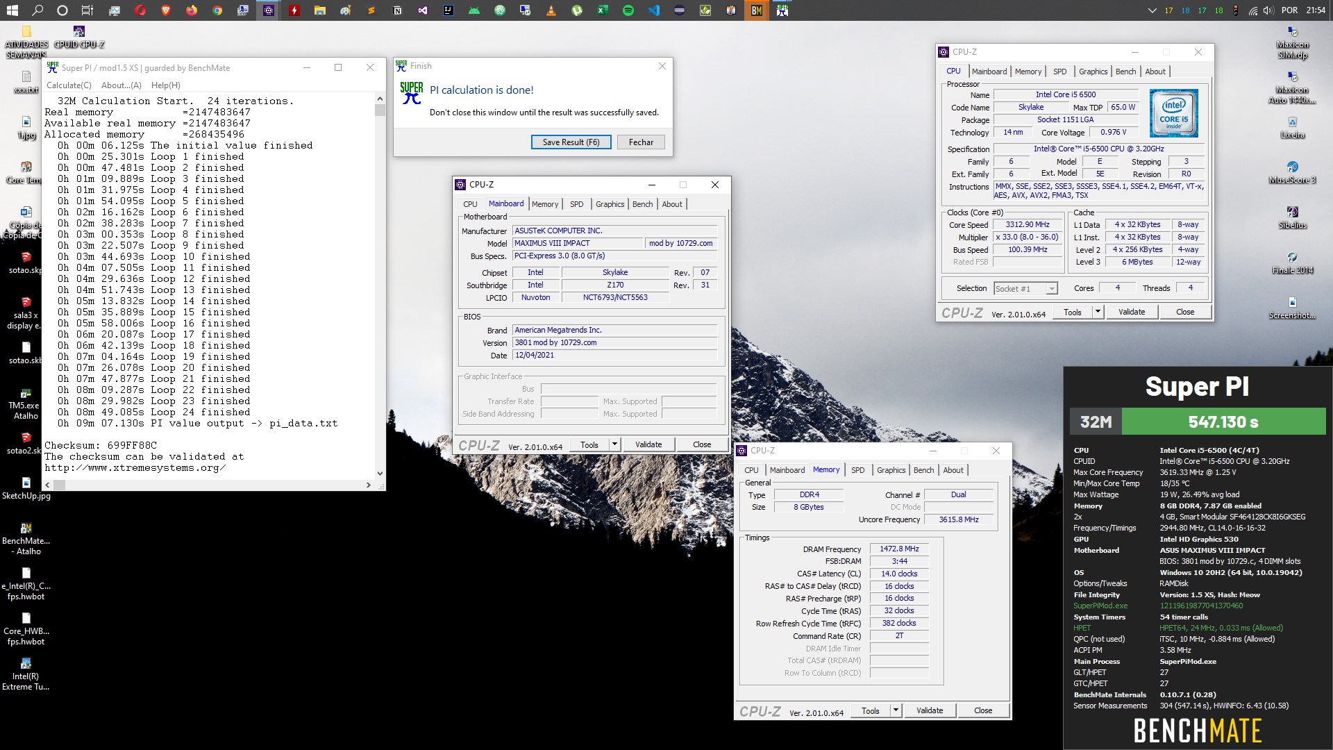Select Sibelius desktop icon
The width and height of the screenshot is (1333, 750).
(x=1292, y=217)
